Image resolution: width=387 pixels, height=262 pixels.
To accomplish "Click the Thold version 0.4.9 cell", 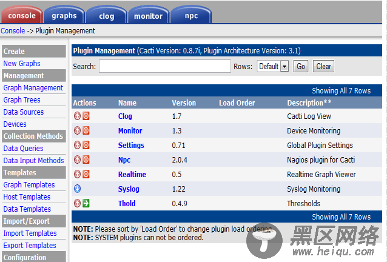I will click(x=180, y=204).
